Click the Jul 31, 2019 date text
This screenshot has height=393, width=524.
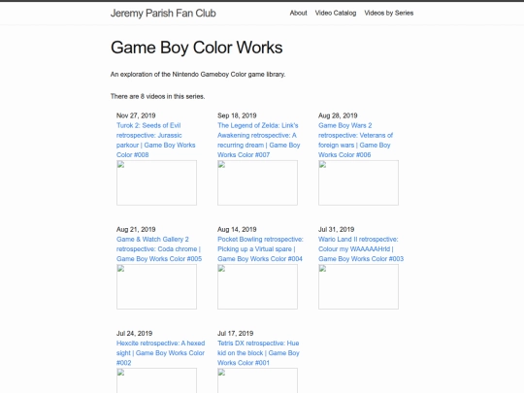(x=336, y=230)
